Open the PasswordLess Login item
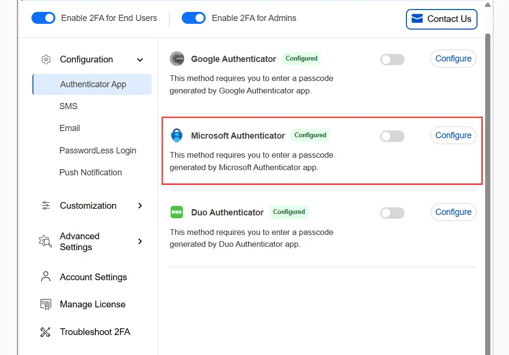 (x=98, y=151)
